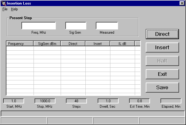Click the Exit button

coord(162,74)
